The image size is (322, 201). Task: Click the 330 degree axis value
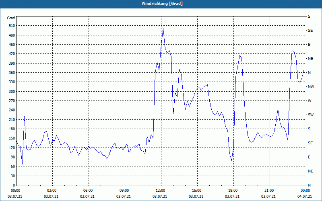pyautogui.click(x=12, y=82)
